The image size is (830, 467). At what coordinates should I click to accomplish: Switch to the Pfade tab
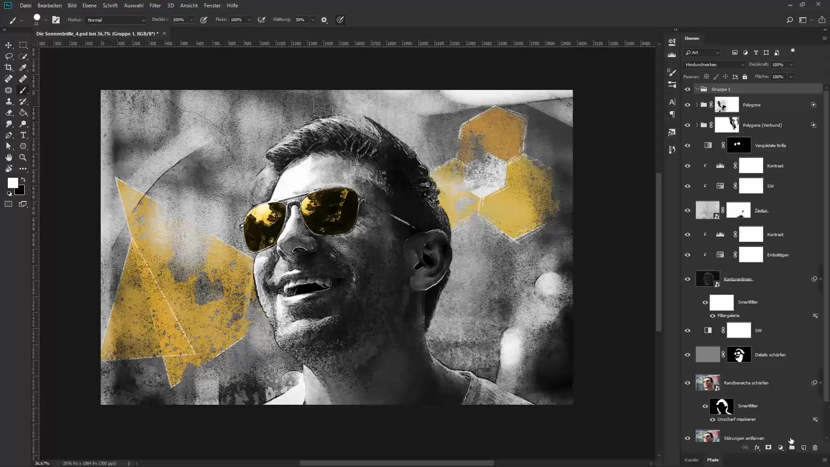pyautogui.click(x=713, y=460)
